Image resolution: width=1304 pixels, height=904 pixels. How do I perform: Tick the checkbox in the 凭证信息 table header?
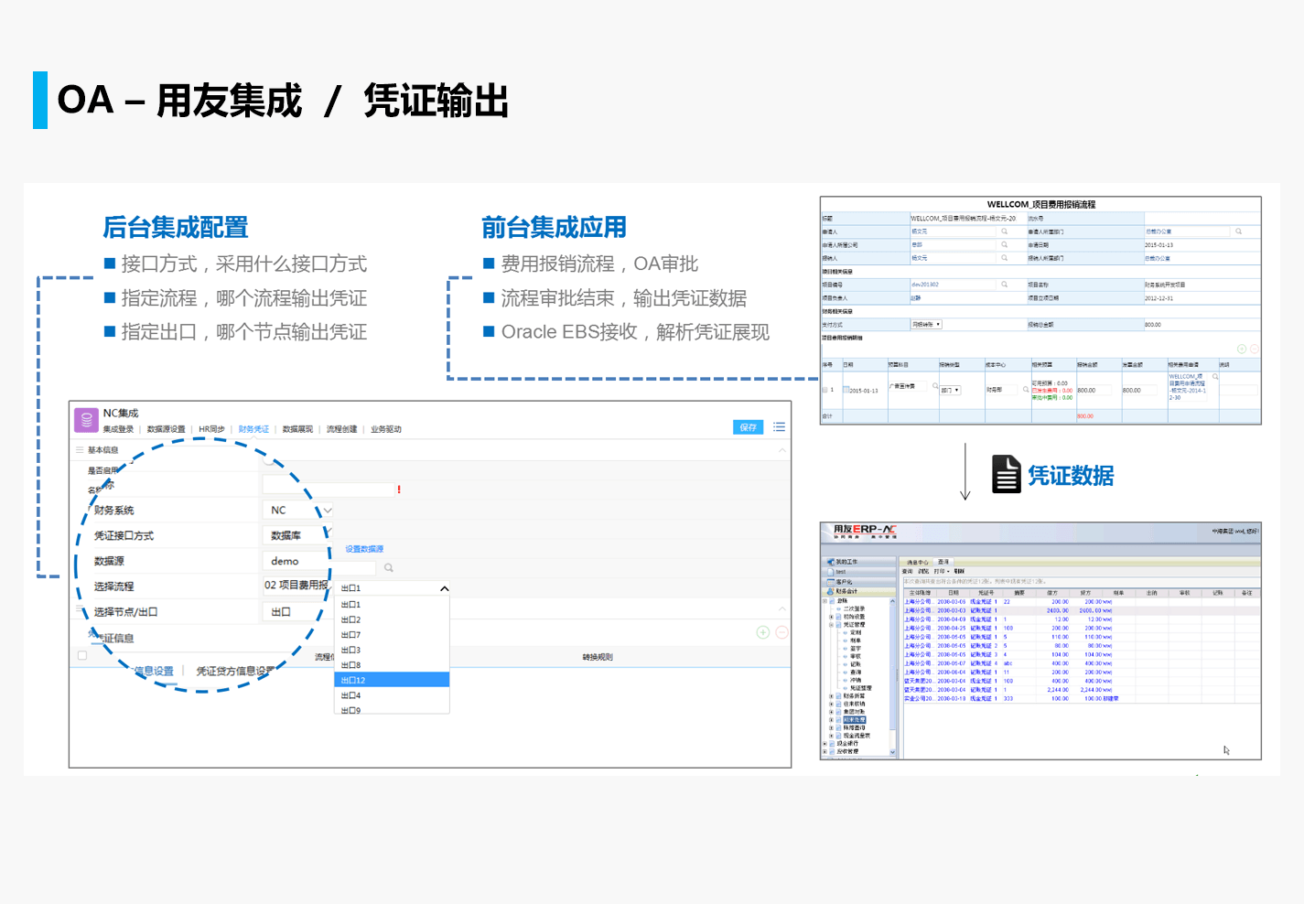pos(82,656)
